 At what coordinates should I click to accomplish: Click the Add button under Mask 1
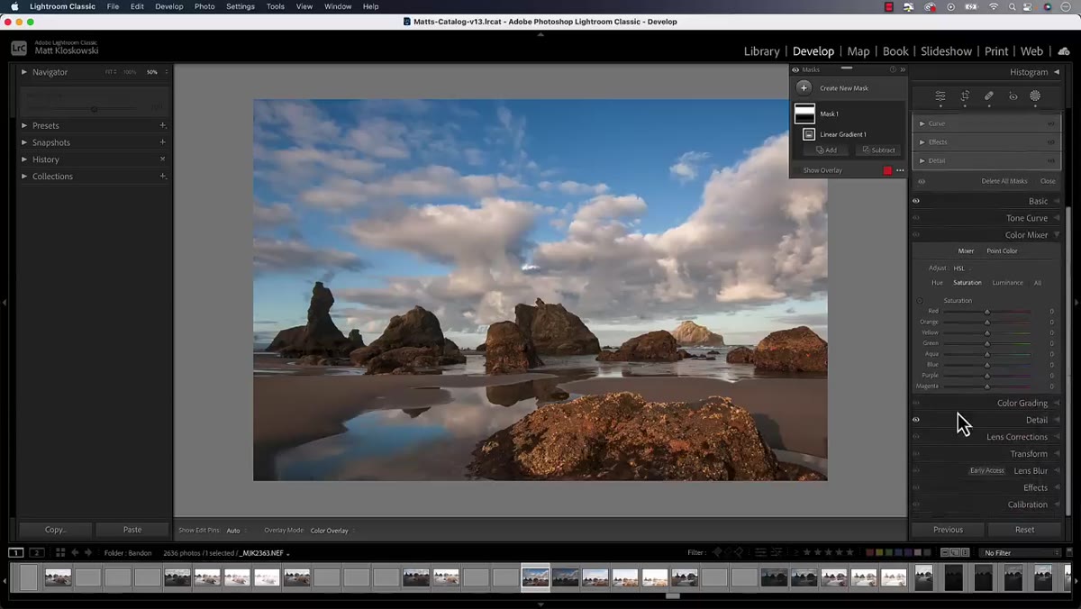tap(825, 150)
